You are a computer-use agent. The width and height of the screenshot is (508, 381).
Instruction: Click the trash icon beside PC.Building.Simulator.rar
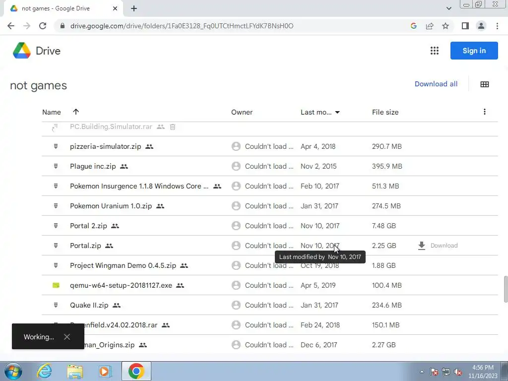pyautogui.click(x=173, y=127)
